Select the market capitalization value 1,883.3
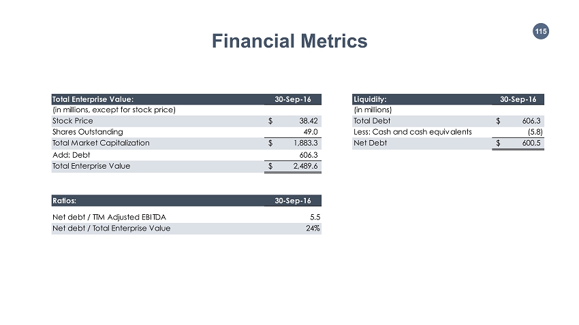The height and width of the screenshot is (325, 579). pos(306,143)
